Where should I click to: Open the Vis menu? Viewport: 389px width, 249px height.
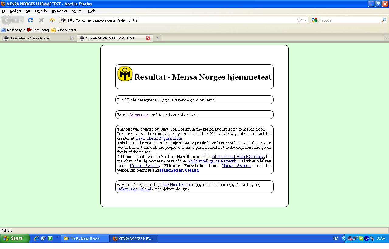[x=28, y=11]
